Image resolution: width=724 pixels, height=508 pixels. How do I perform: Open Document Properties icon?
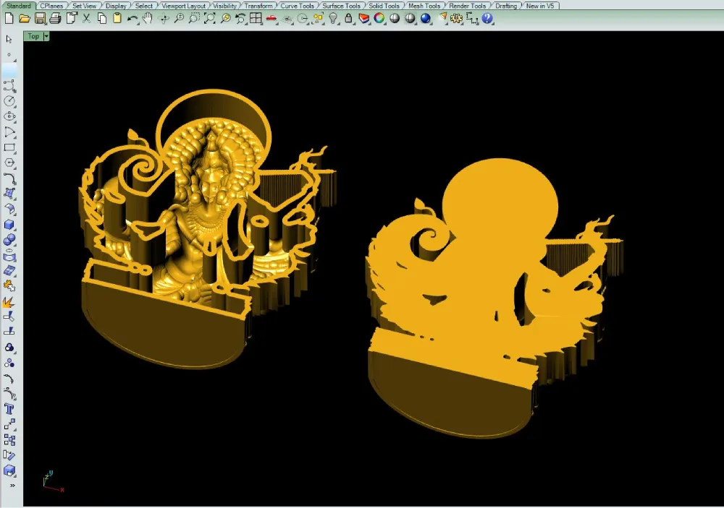tap(71, 19)
